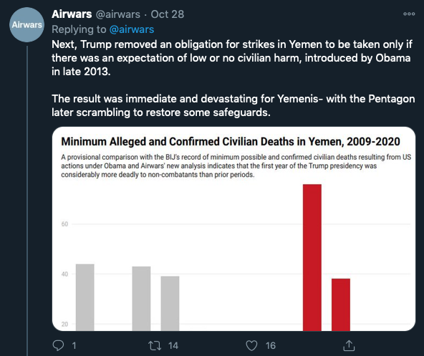Click the tallest red bar in the chart
Screen dimensions: 424x356
point(312,258)
